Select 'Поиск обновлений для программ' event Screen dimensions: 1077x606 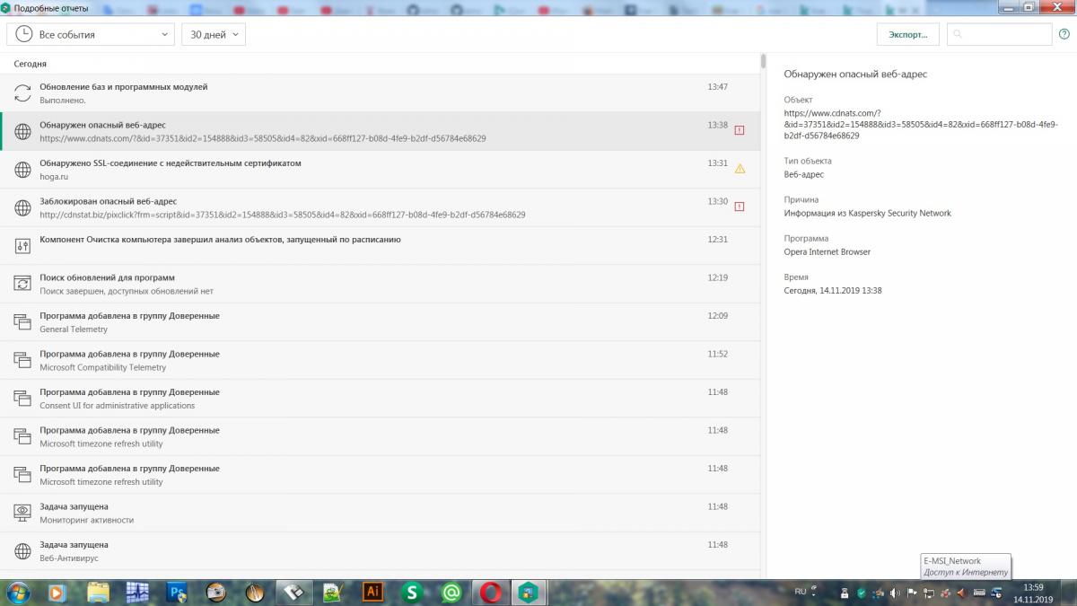click(381, 284)
